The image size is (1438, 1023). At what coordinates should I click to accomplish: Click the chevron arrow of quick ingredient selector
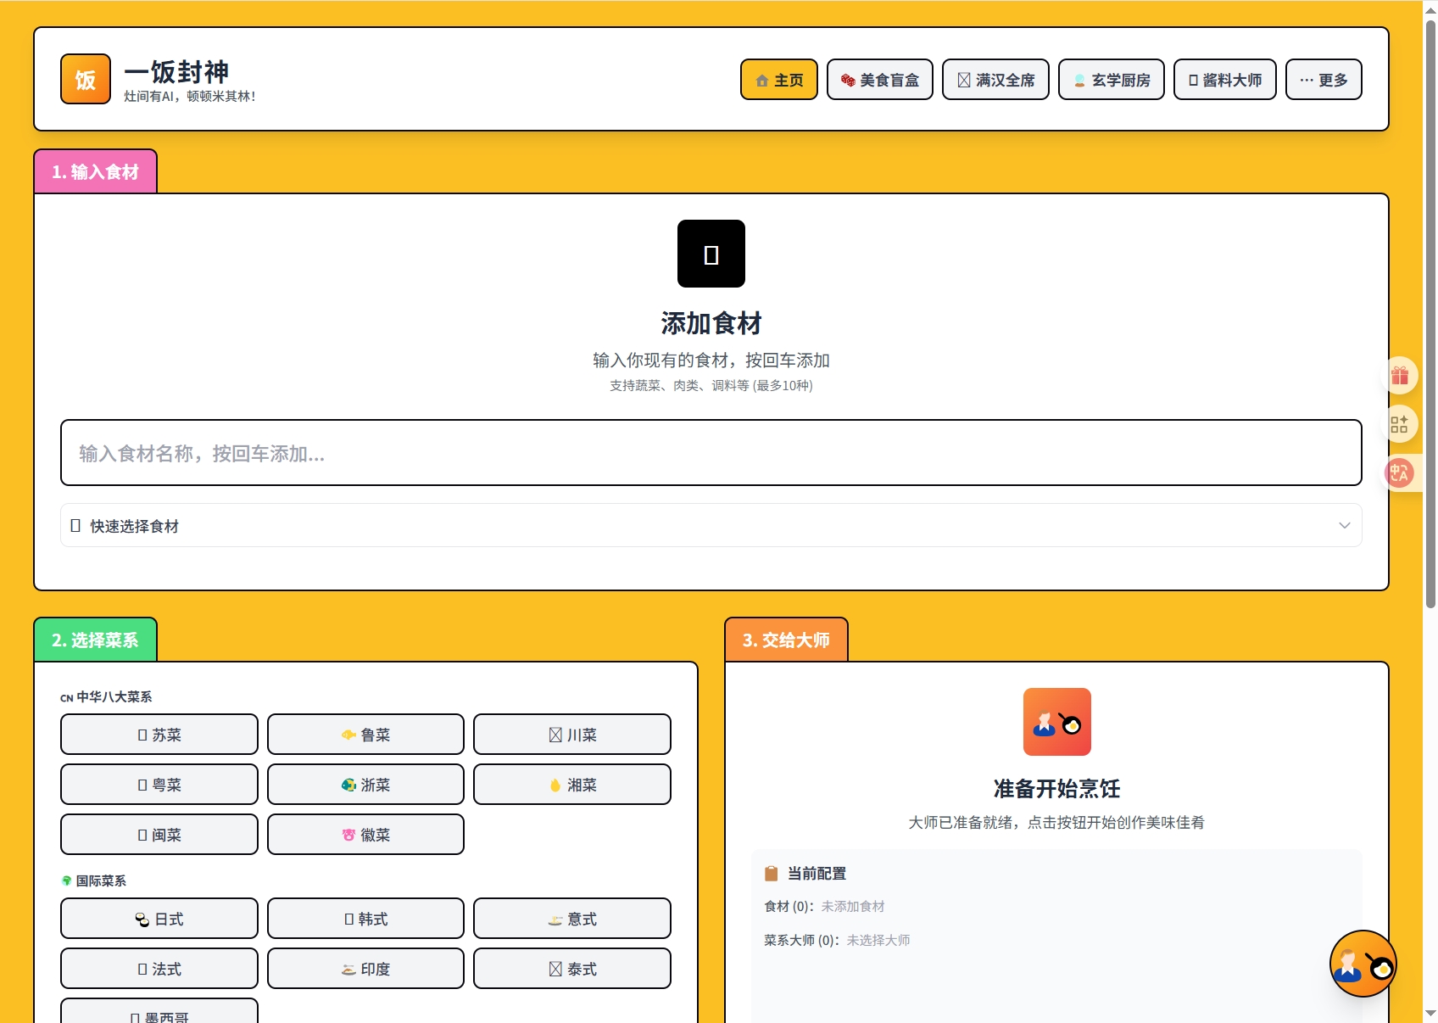point(1344,526)
